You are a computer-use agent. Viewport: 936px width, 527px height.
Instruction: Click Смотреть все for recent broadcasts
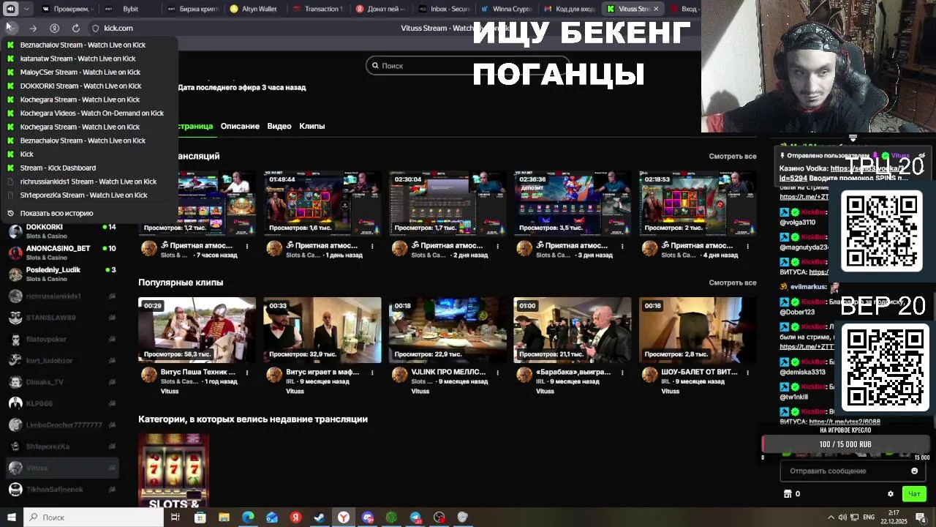point(733,156)
